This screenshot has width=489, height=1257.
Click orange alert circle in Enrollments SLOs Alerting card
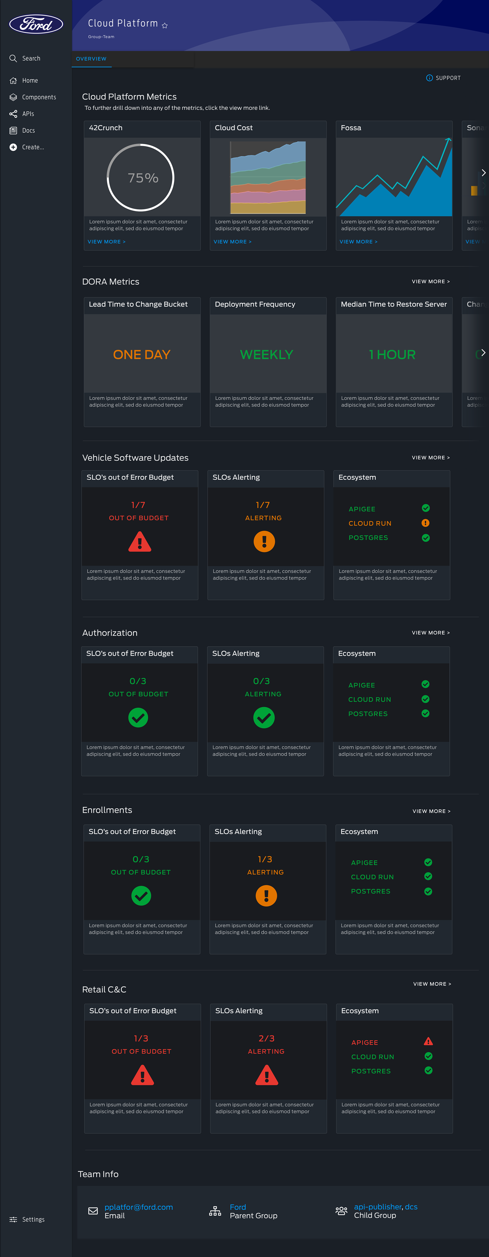266,896
